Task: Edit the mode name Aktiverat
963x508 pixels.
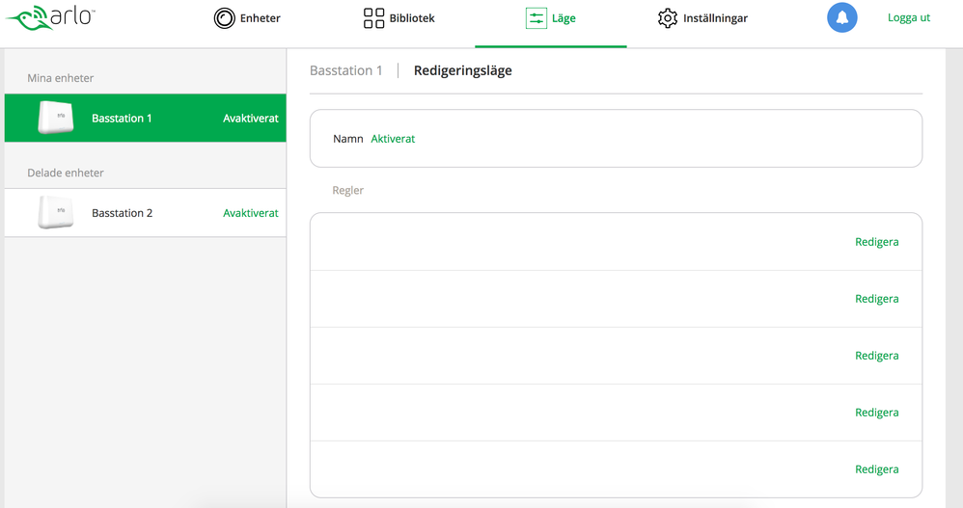Action: [x=393, y=139]
